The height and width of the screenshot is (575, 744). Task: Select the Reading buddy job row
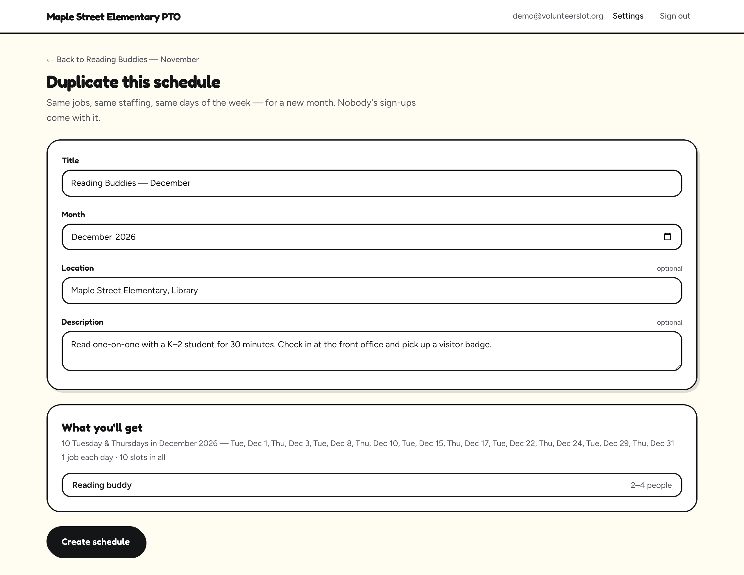(372, 485)
